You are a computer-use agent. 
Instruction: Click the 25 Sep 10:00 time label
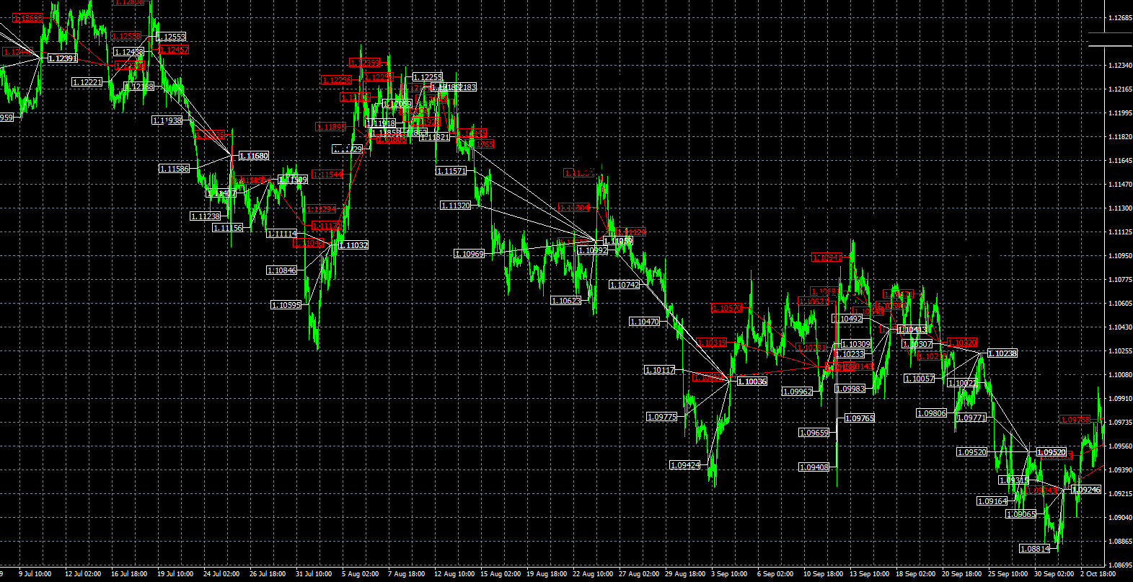click(x=1008, y=574)
